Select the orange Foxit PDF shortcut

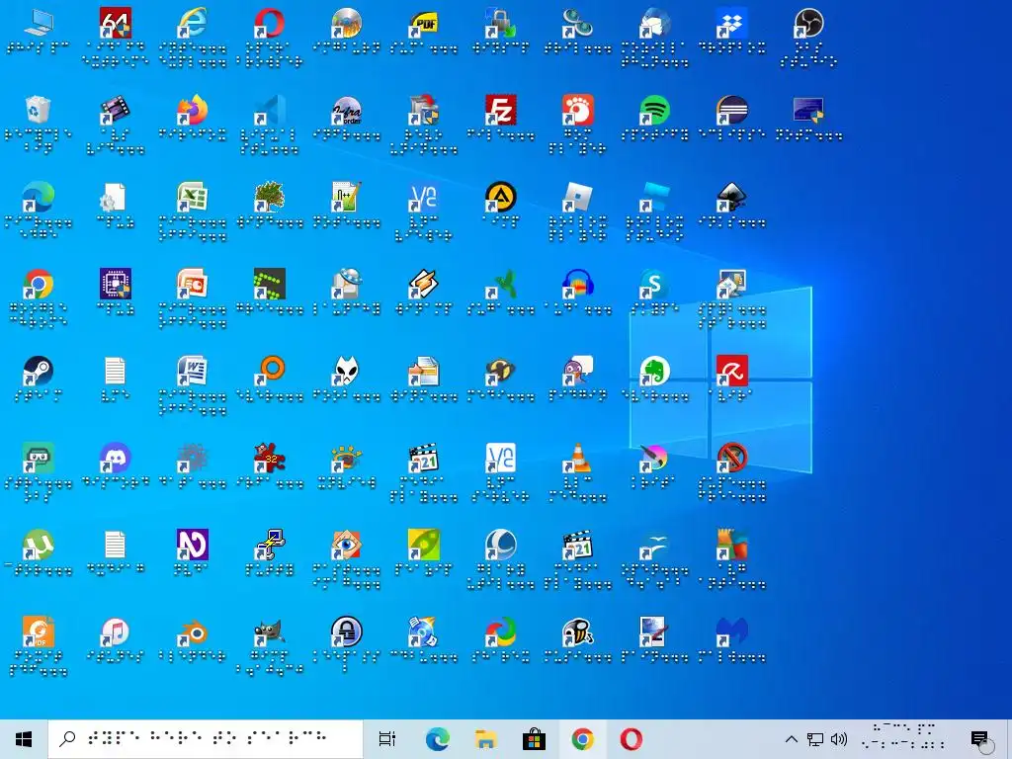(x=39, y=632)
